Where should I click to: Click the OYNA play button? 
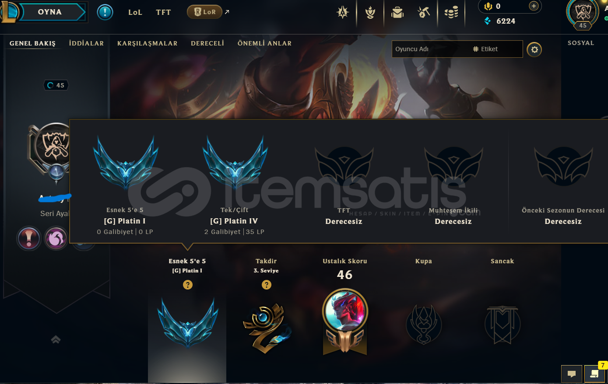coord(50,12)
